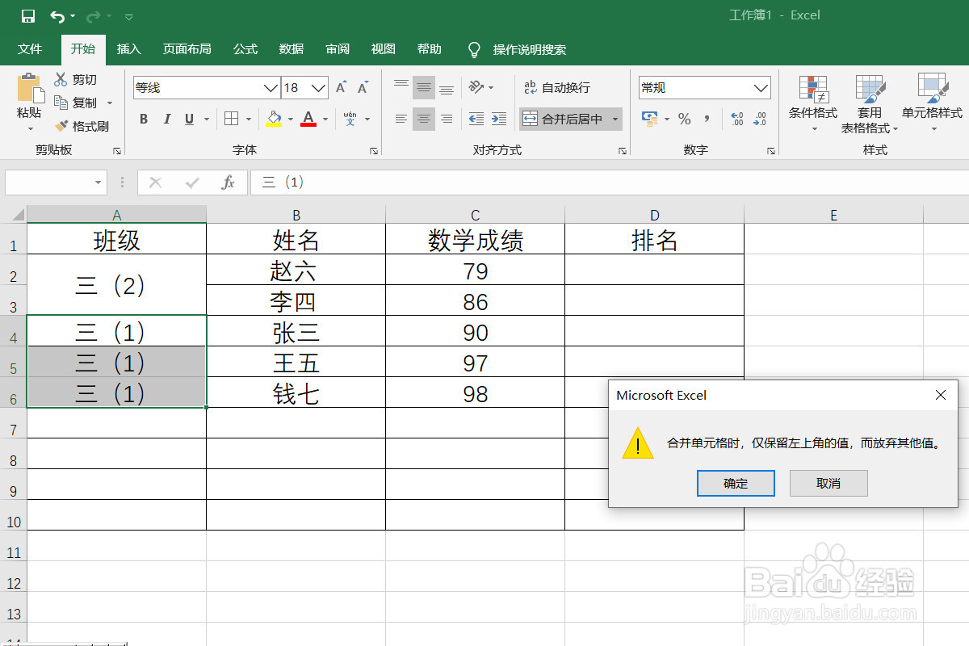This screenshot has height=646, width=969.
Task: Open the font name dropdown
Action: (x=271, y=87)
